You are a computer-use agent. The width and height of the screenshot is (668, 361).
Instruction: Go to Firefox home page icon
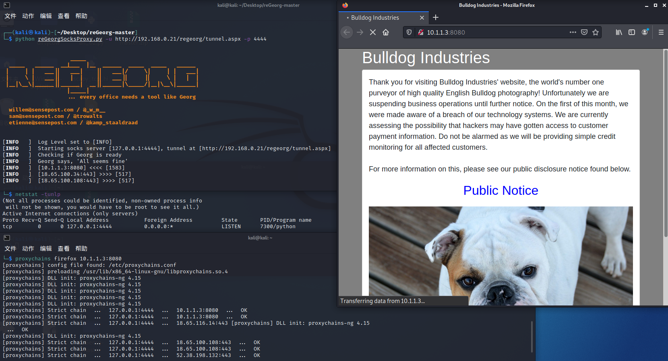click(386, 32)
